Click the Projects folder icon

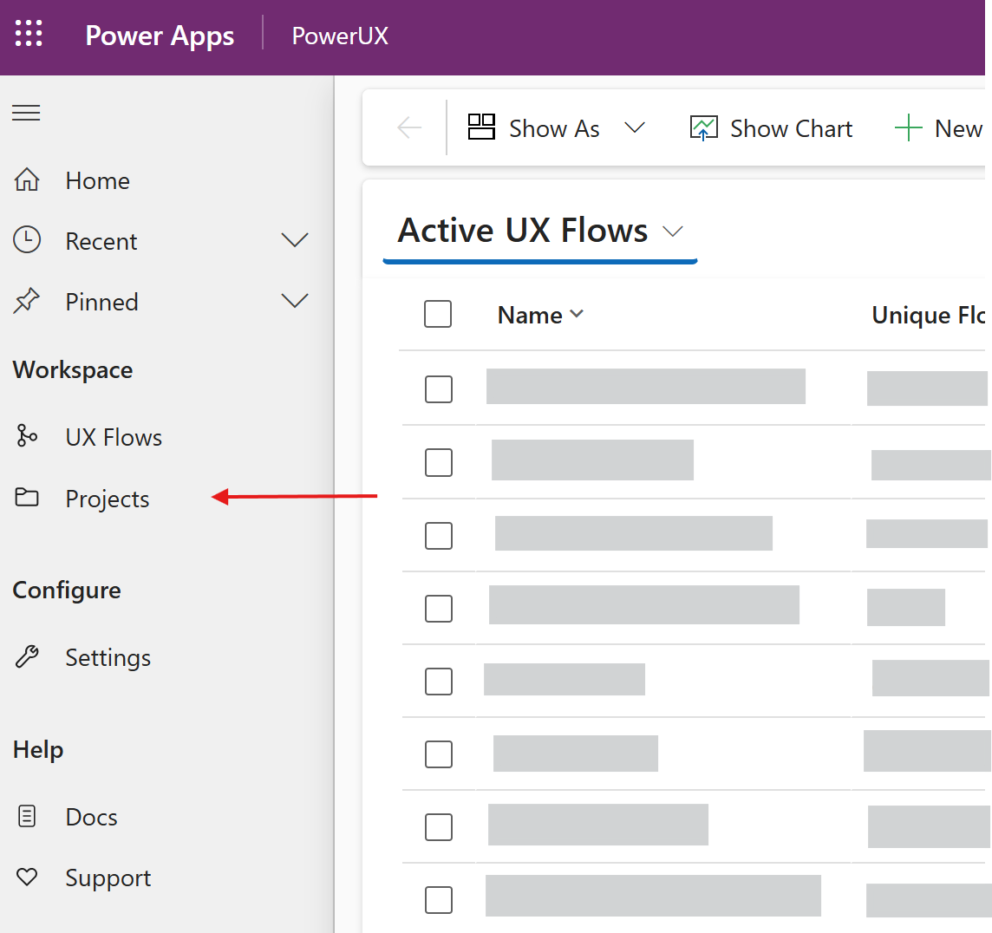click(x=27, y=498)
